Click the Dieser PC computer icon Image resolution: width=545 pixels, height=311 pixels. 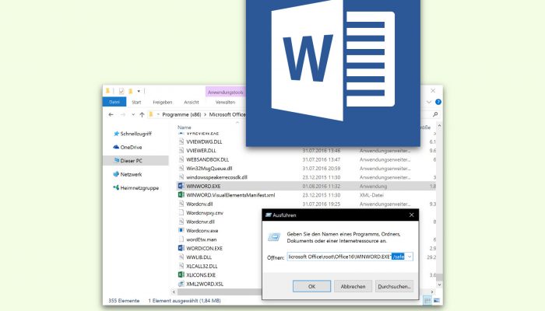click(x=117, y=160)
